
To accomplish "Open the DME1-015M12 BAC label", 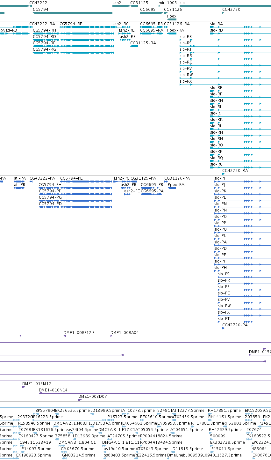I will click(x=37, y=384).
